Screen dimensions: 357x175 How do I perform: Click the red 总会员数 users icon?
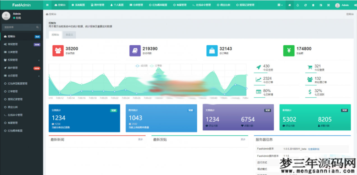click(58, 51)
